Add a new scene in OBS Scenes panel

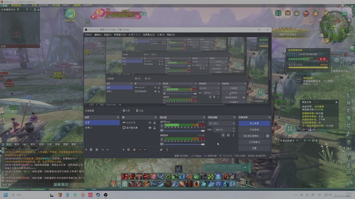[86, 149]
